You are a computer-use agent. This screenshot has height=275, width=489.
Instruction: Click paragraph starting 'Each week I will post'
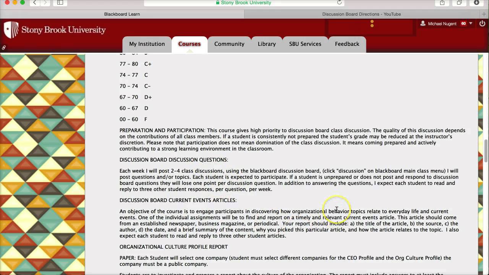[289, 180]
